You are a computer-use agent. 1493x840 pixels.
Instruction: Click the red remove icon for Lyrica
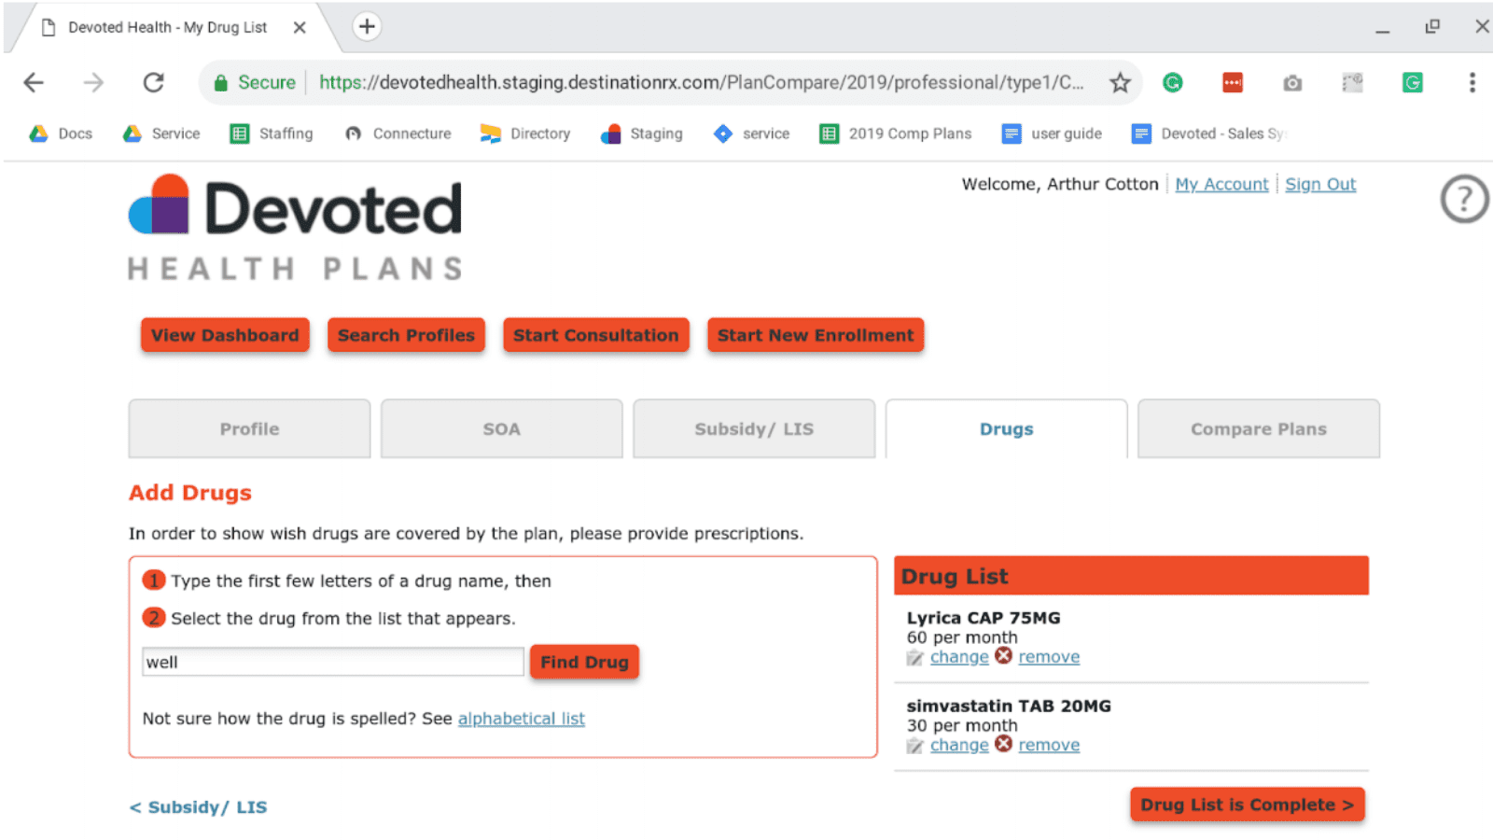1003,656
